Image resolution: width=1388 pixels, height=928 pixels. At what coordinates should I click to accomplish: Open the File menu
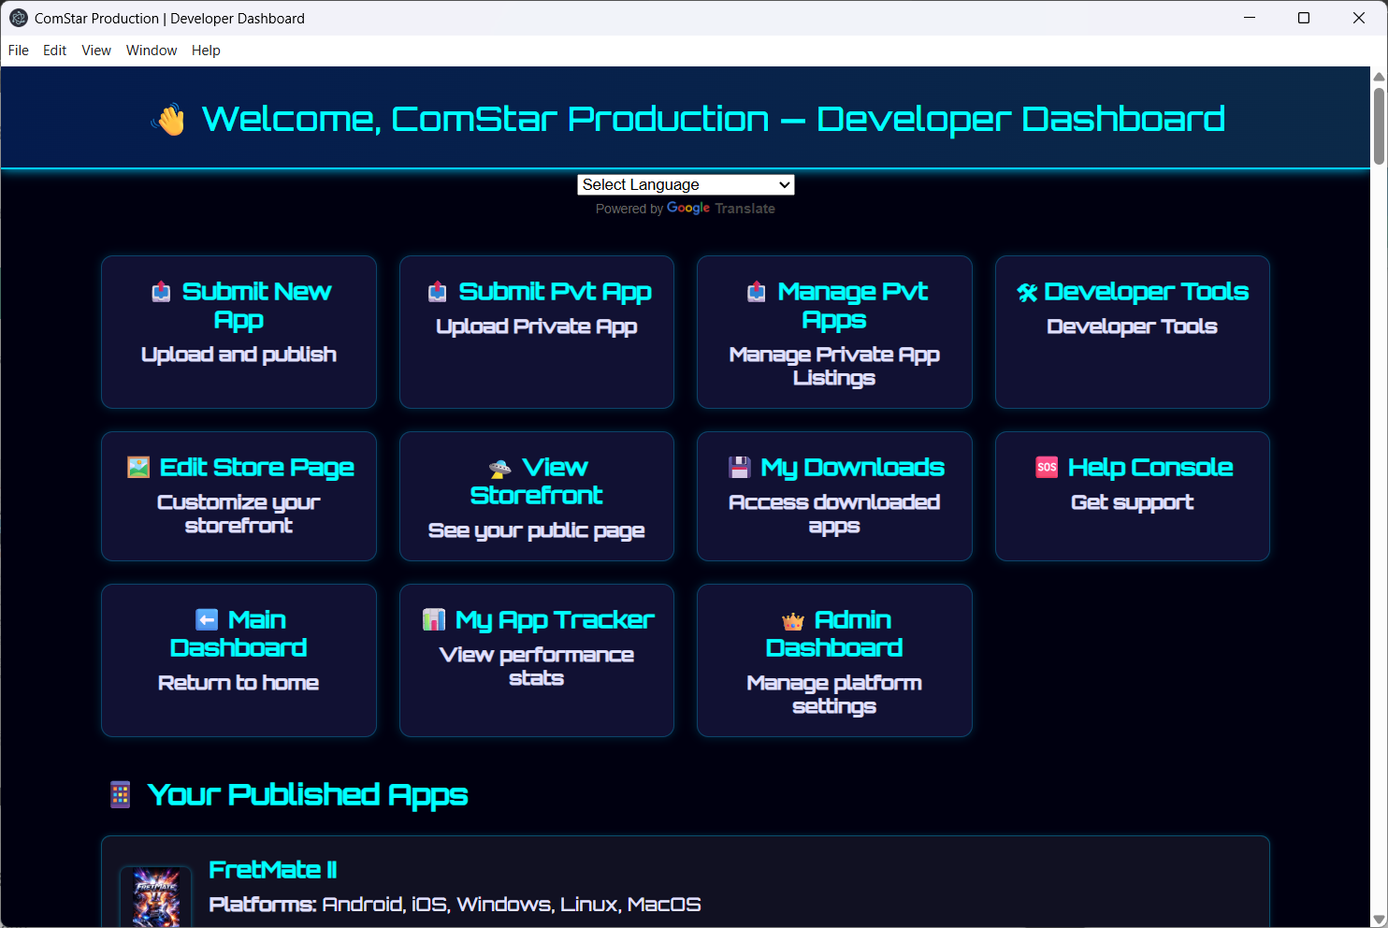(18, 51)
